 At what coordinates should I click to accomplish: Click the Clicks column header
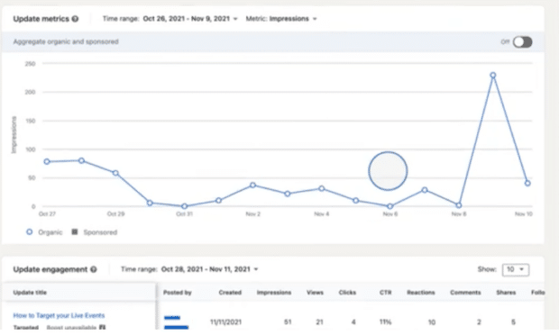(347, 293)
